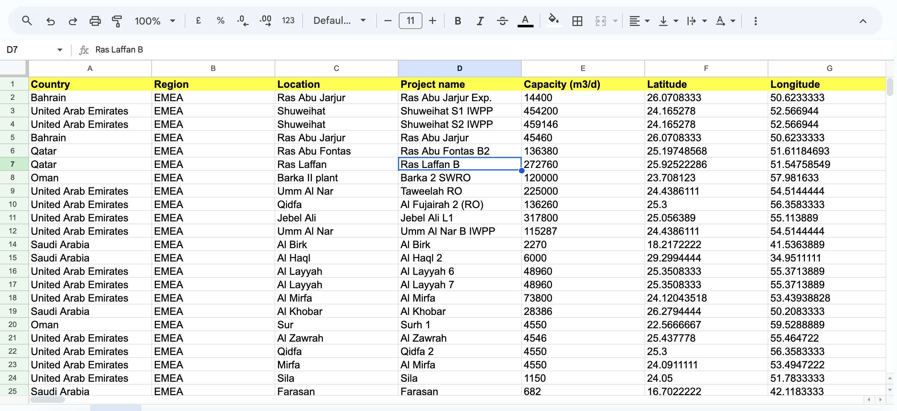Open the more toolbar options menu
Image resolution: width=897 pixels, height=411 pixels.
click(x=756, y=20)
